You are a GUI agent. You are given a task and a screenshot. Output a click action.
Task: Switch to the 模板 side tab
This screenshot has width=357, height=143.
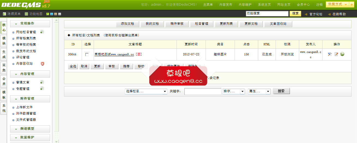point(4,95)
